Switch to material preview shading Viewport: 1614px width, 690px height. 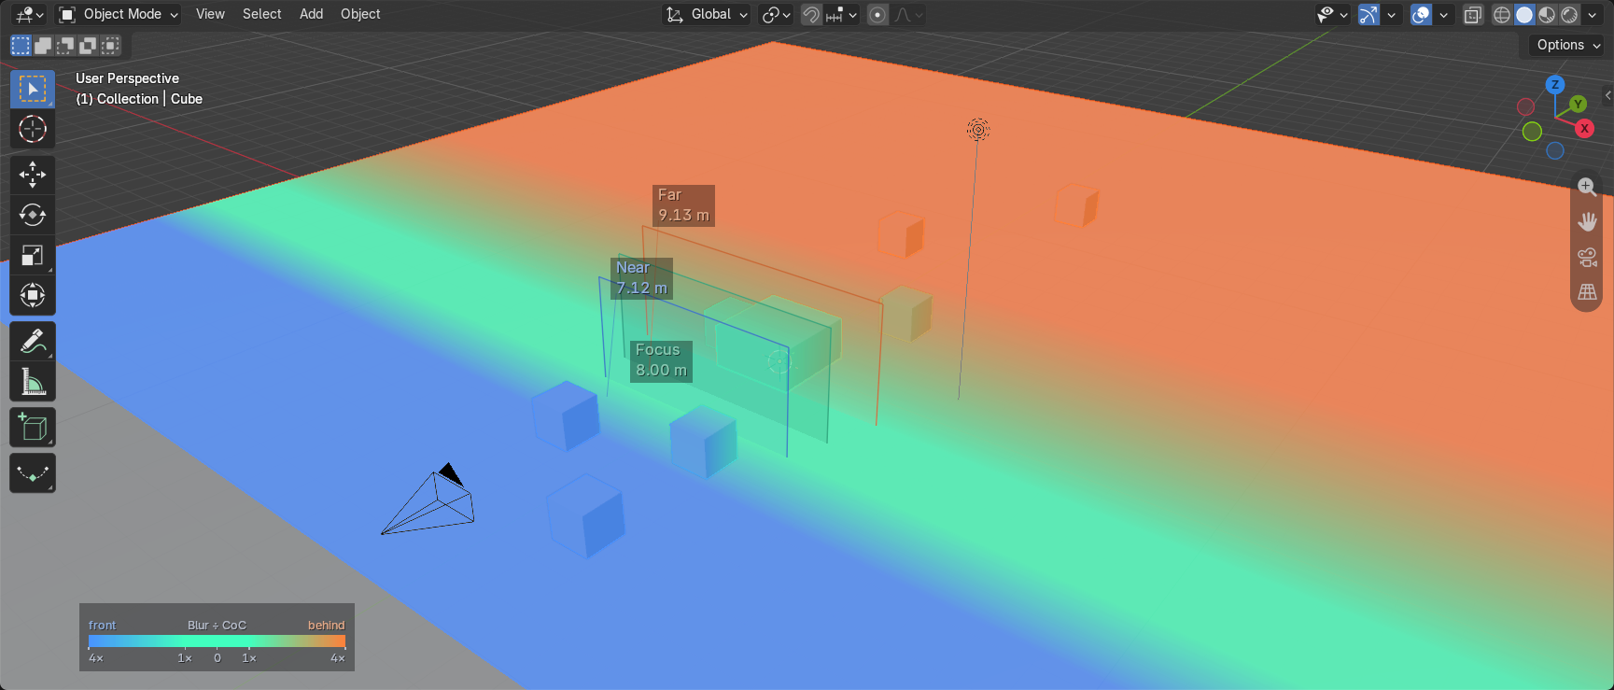(x=1547, y=14)
